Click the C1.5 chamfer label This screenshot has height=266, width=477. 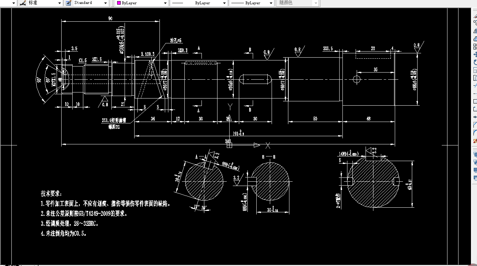[x=83, y=60]
